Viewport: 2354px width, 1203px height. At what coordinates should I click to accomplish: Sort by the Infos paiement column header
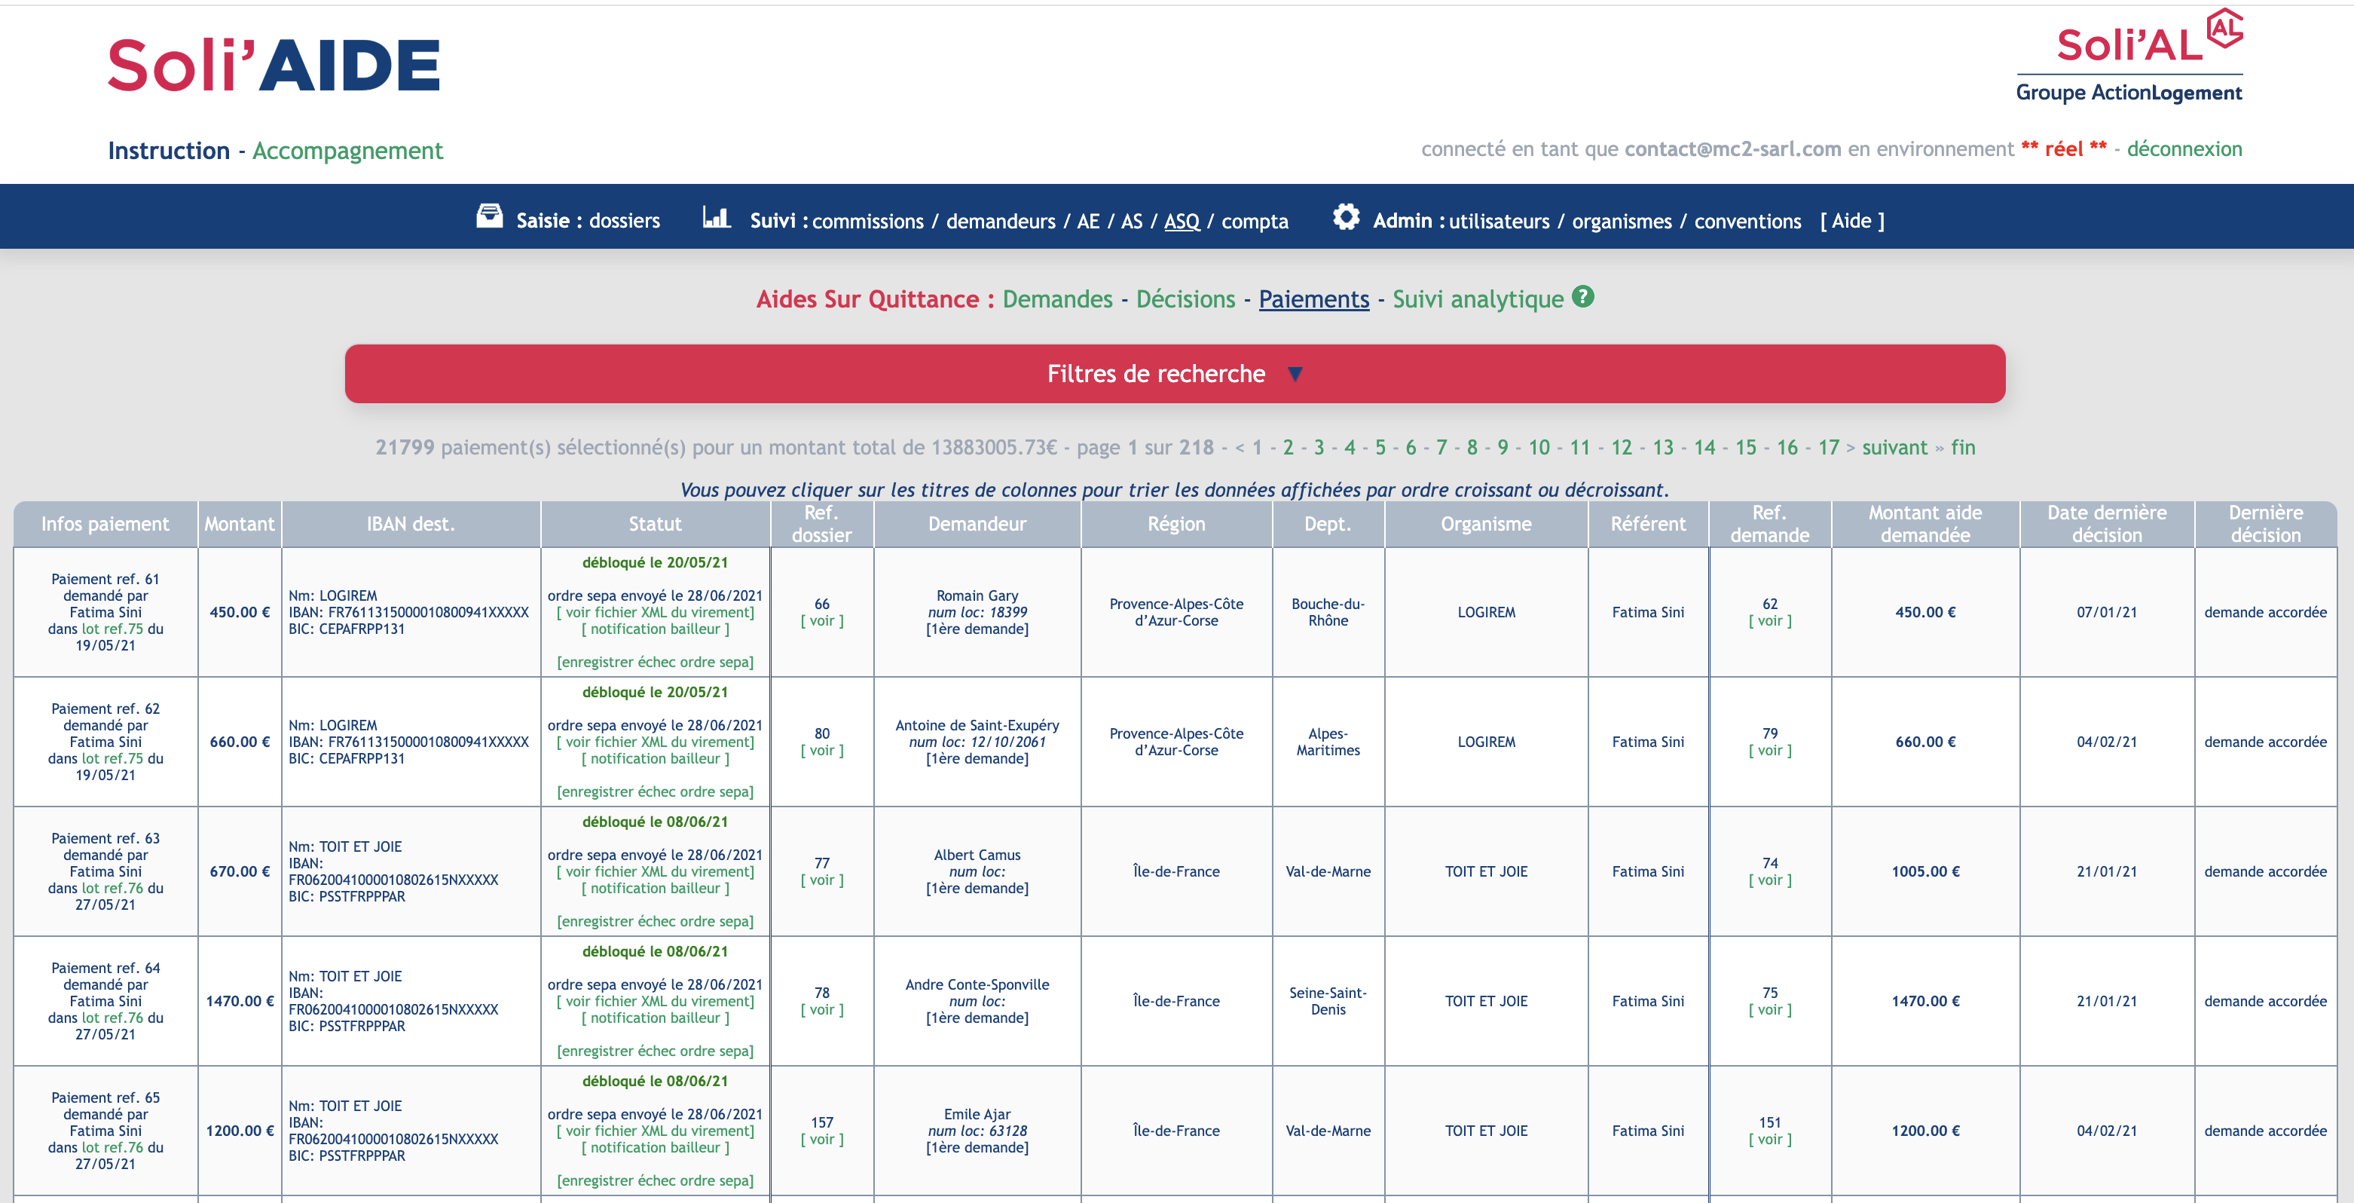(105, 524)
